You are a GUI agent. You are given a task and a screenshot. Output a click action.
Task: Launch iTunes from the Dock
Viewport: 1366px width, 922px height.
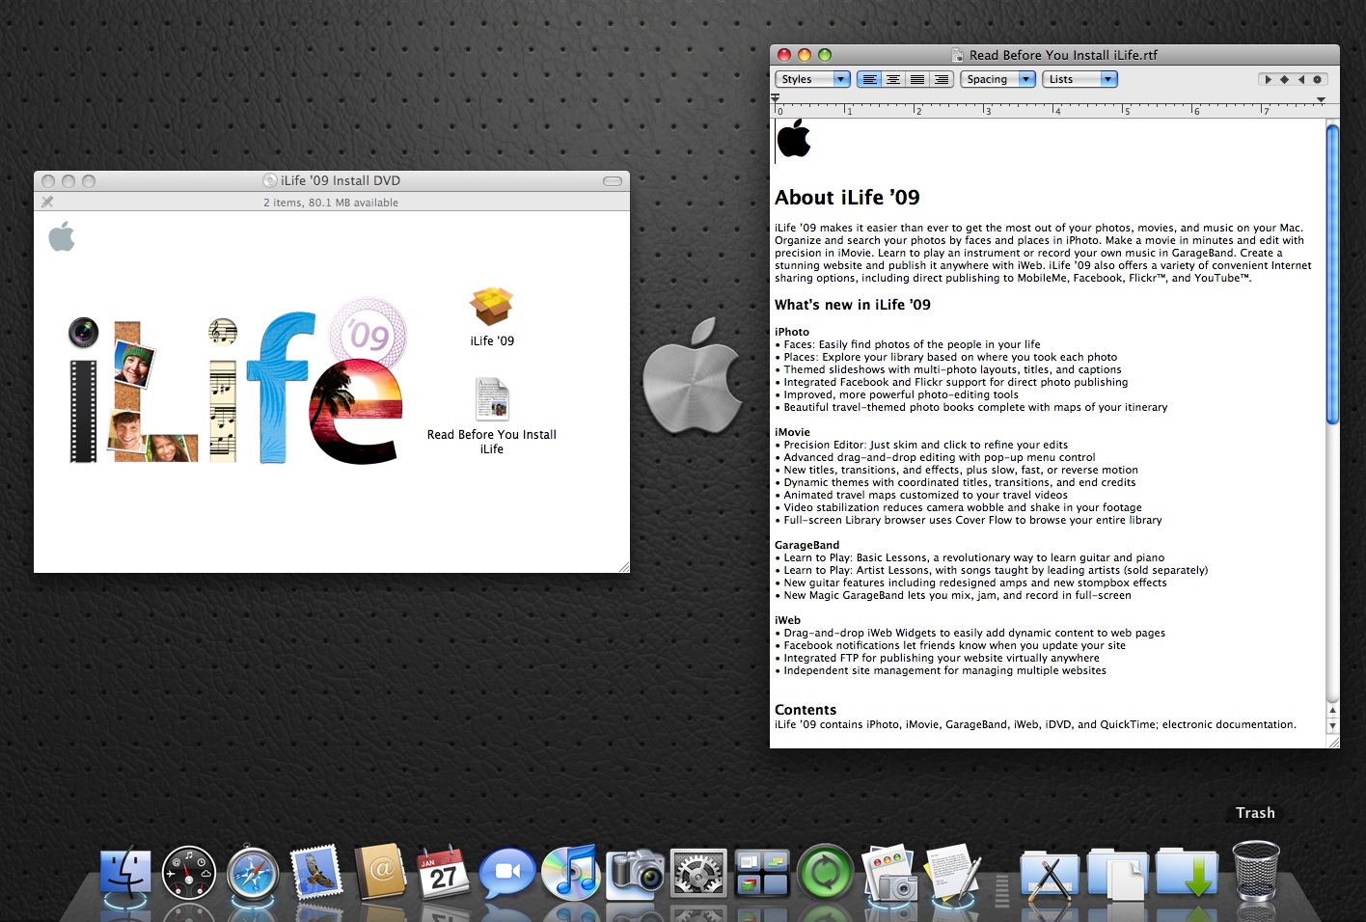pyautogui.click(x=571, y=873)
